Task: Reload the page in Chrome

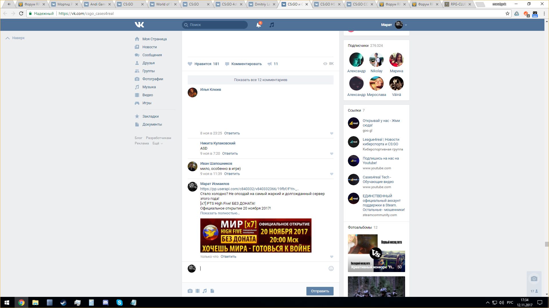Action: click(21, 13)
